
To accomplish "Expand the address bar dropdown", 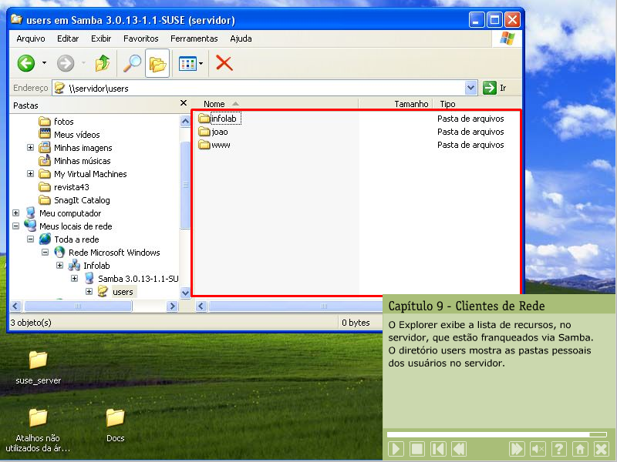I will [x=471, y=88].
